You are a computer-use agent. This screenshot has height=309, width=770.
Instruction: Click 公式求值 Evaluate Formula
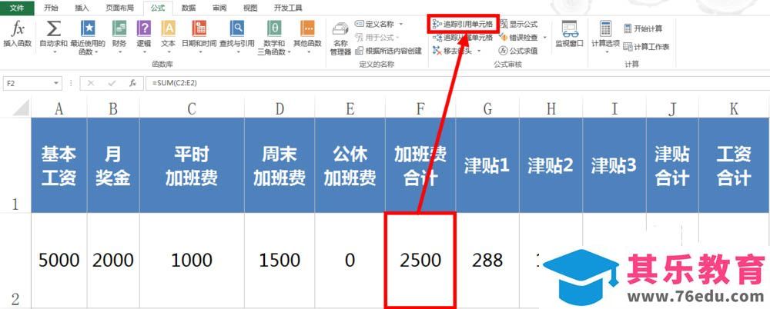[518, 51]
